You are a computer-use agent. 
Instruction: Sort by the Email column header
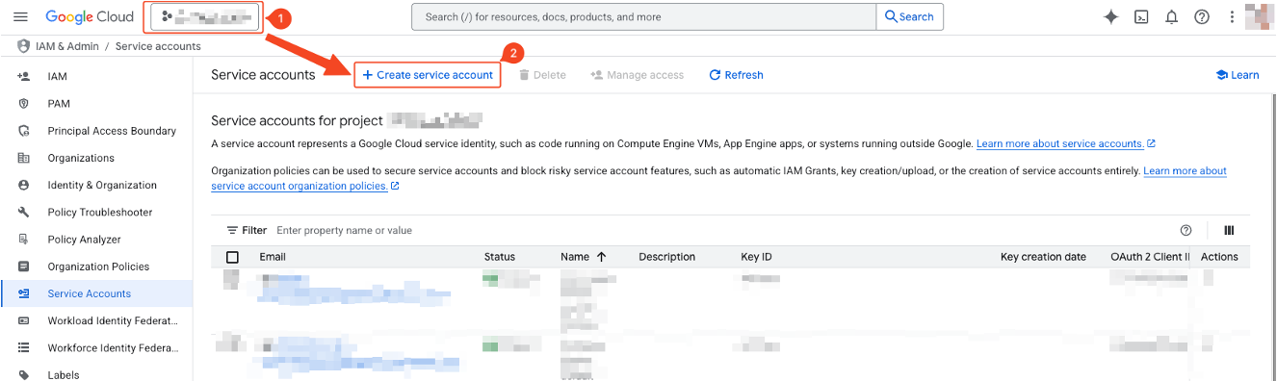click(x=273, y=257)
